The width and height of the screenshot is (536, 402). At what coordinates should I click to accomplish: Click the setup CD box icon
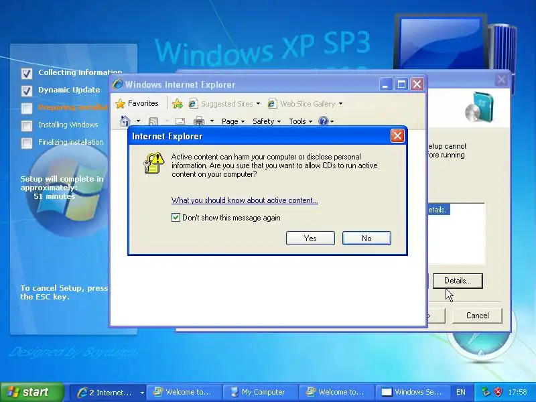tap(480, 107)
